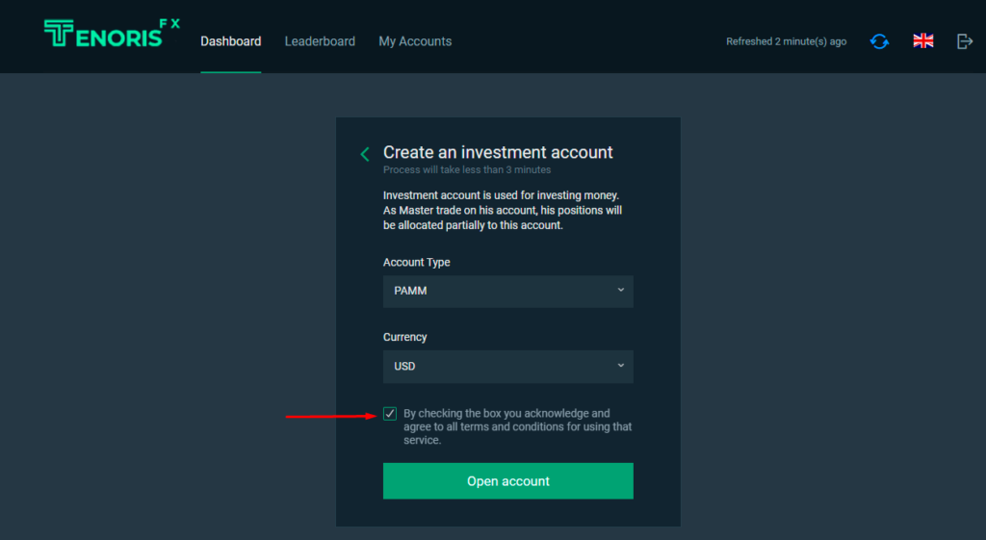Viewport: 986px width, 540px height.
Task: Switch to the Dashboard tab
Action: (230, 41)
